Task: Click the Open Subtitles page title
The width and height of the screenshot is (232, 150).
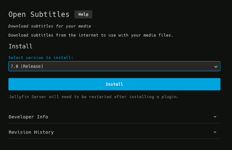Action: pyautogui.click(x=39, y=15)
